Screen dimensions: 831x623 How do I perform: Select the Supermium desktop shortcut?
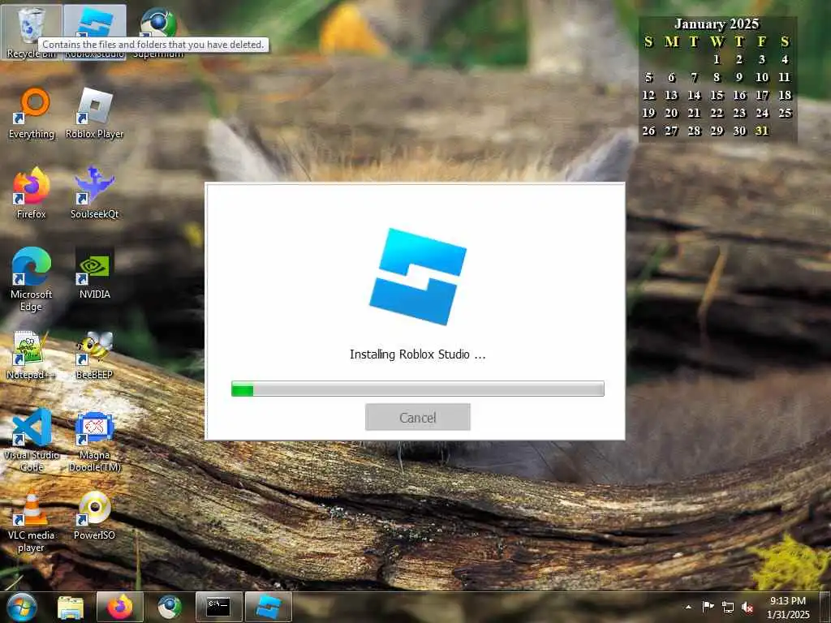pyautogui.click(x=158, y=32)
